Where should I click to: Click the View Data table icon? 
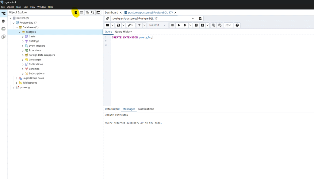(82, 13)
